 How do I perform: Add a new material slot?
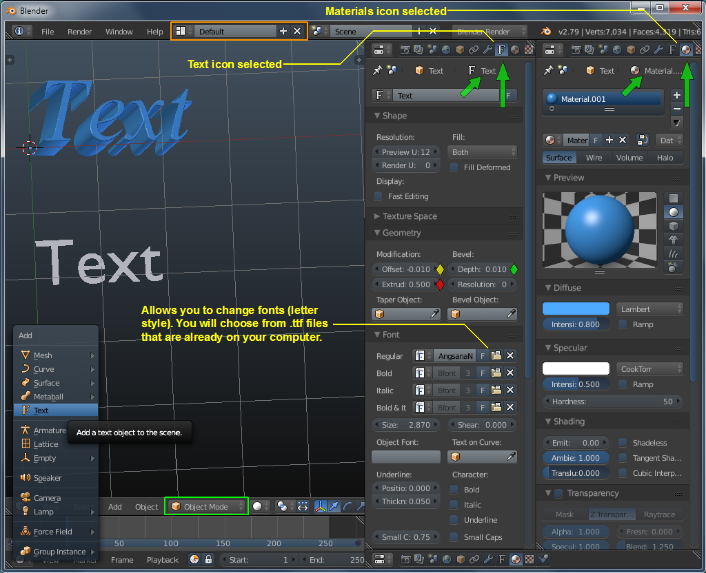coord(676,95)
